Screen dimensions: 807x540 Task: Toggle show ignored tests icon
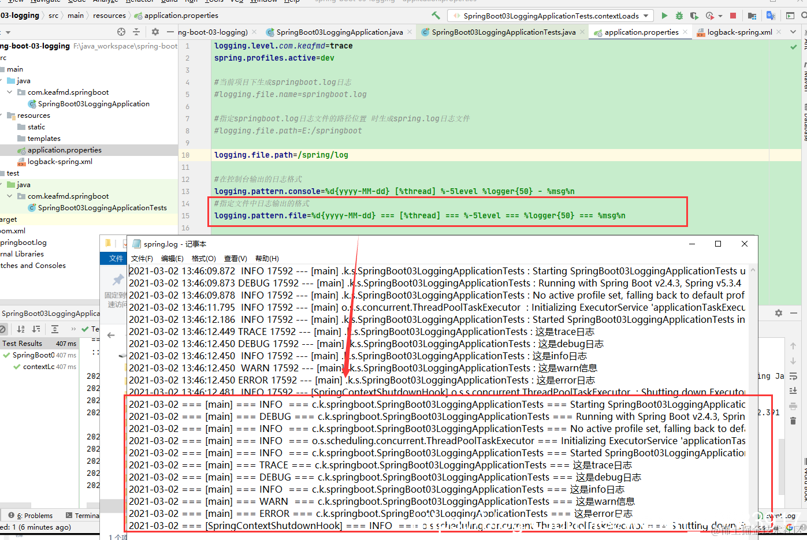[x=2, y=329]
